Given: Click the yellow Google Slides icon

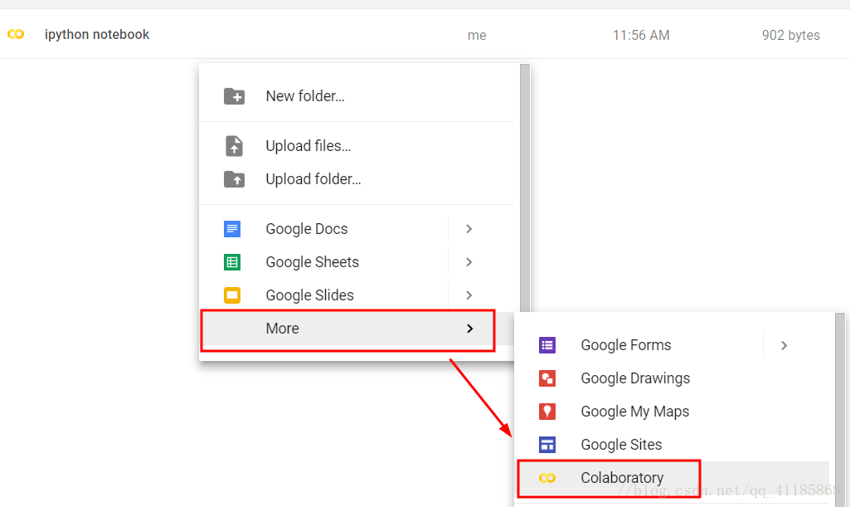Looking at the screenshot, I should coord(232,295).
